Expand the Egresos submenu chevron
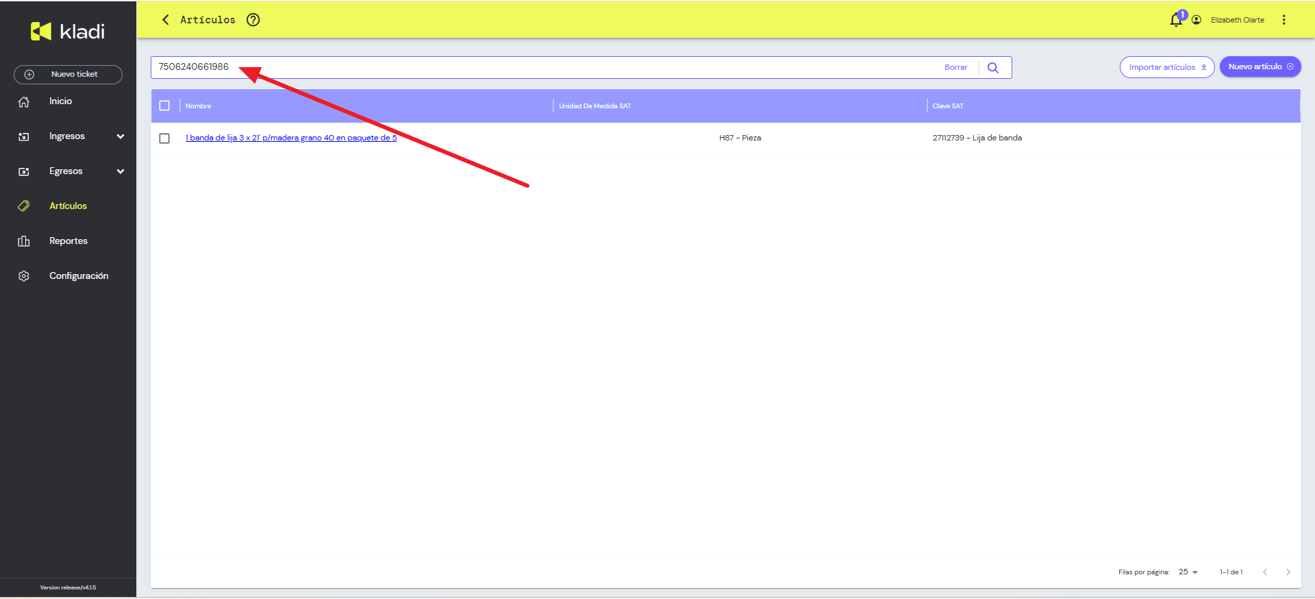The width and height of the screenshot is (1315, 599). coord(121,171)
